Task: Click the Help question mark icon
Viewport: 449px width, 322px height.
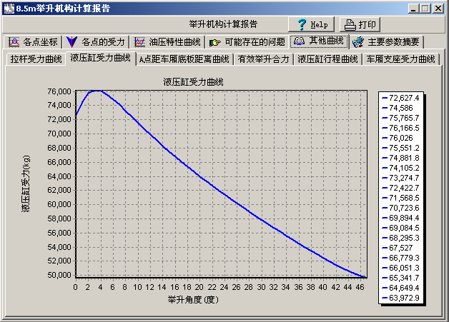Action: tap(302, 24)
